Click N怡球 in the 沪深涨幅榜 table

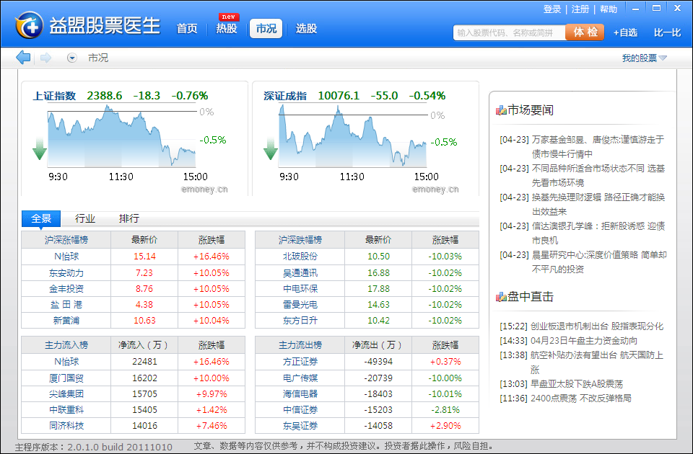pyautogui.click(x=66, y=257)
